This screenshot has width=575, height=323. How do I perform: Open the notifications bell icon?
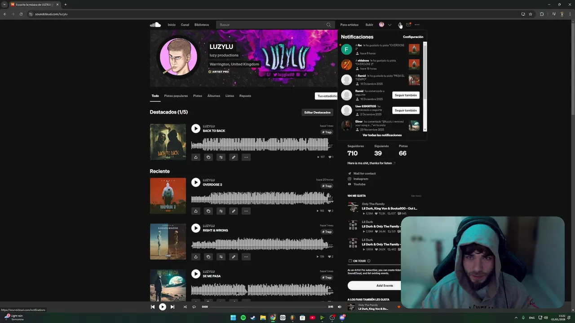[x=399, y=25]
